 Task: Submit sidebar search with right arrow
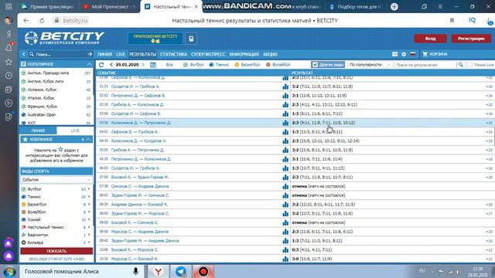tap(90, 54)
